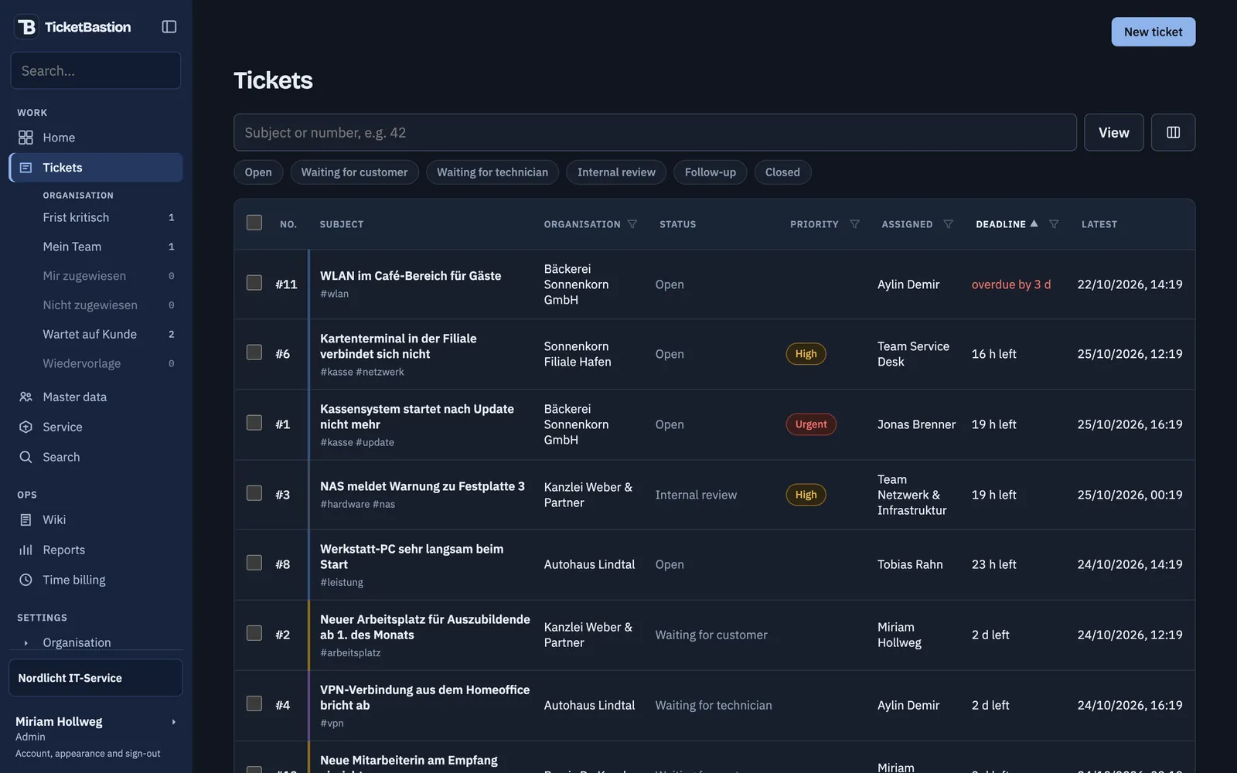Open ticket WLAN im Café-Bereich für Gäste
Image resolution: width=1237 pixels, height=773 pixels.
click(411, 276)
